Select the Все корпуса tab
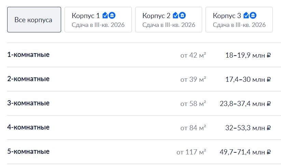 34,20
